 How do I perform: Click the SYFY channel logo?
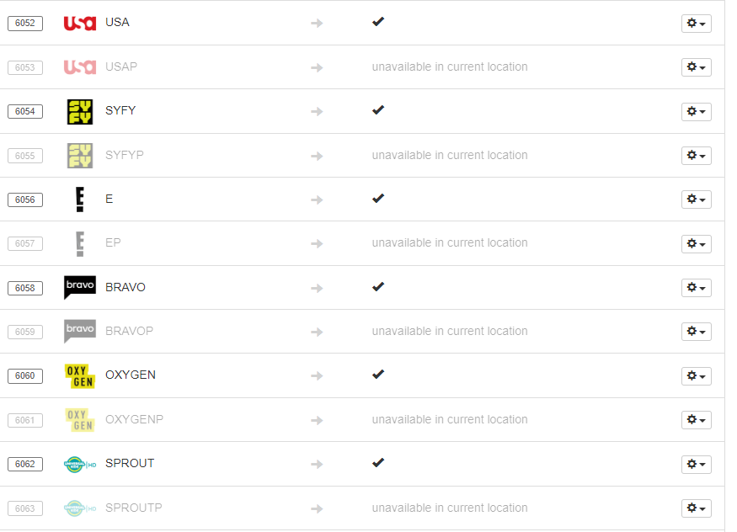point(80,111)
